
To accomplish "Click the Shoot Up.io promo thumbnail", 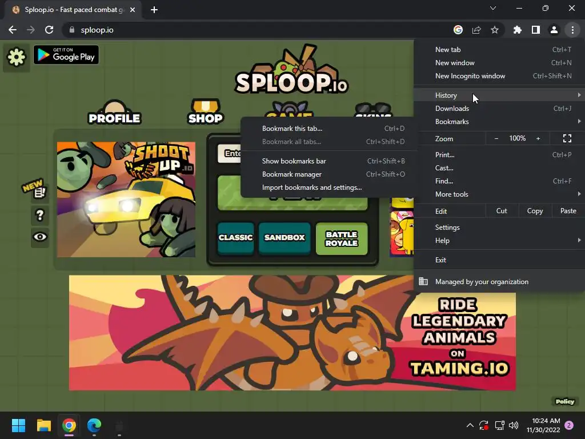I will (x=126, y=199).
